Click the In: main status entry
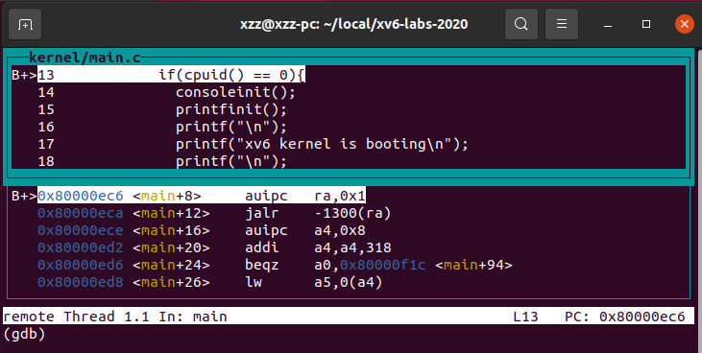This screenshot has height=353, width=702. (193, 317)
